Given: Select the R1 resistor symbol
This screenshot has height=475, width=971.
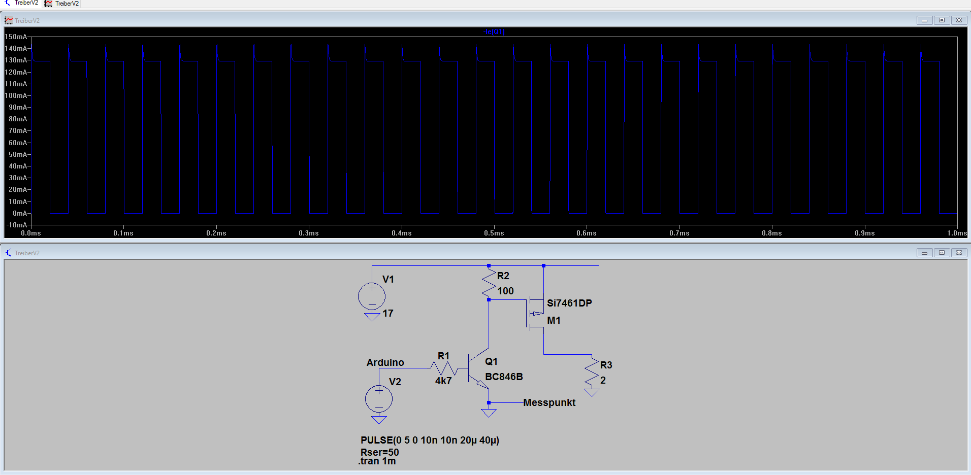Looking at the screenshot, I should point(444,368).
